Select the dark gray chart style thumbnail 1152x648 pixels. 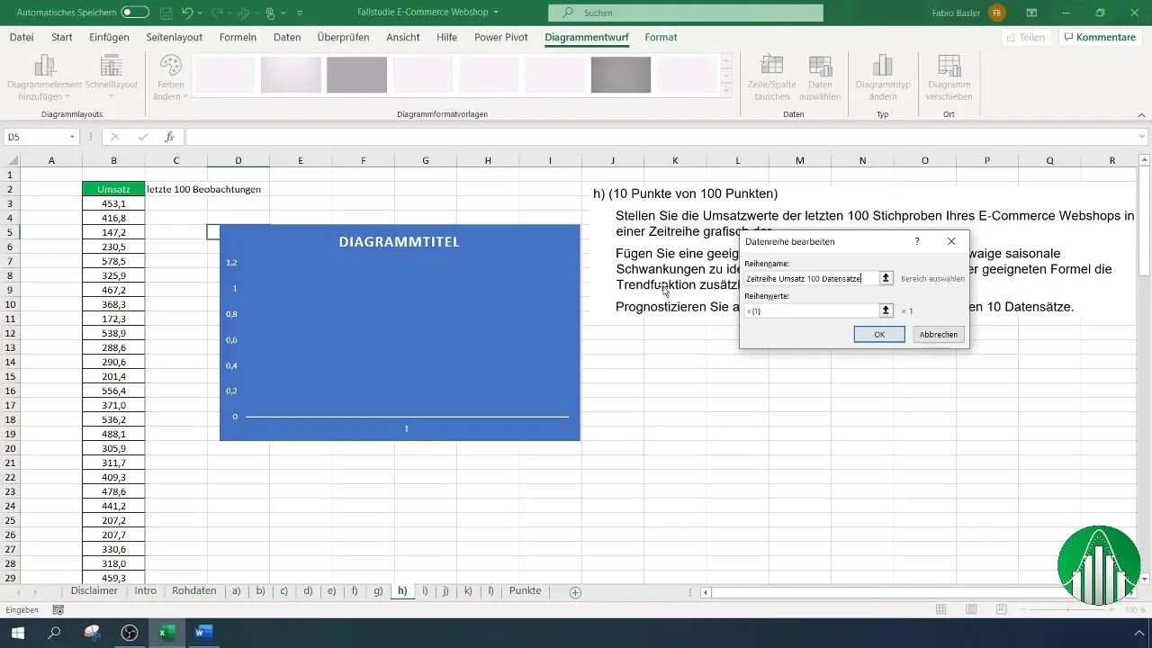click(621, 75)
